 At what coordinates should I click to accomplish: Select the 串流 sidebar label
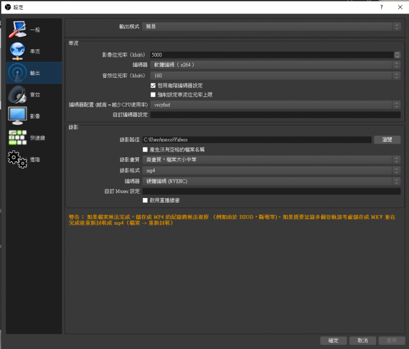pos(35,51)
